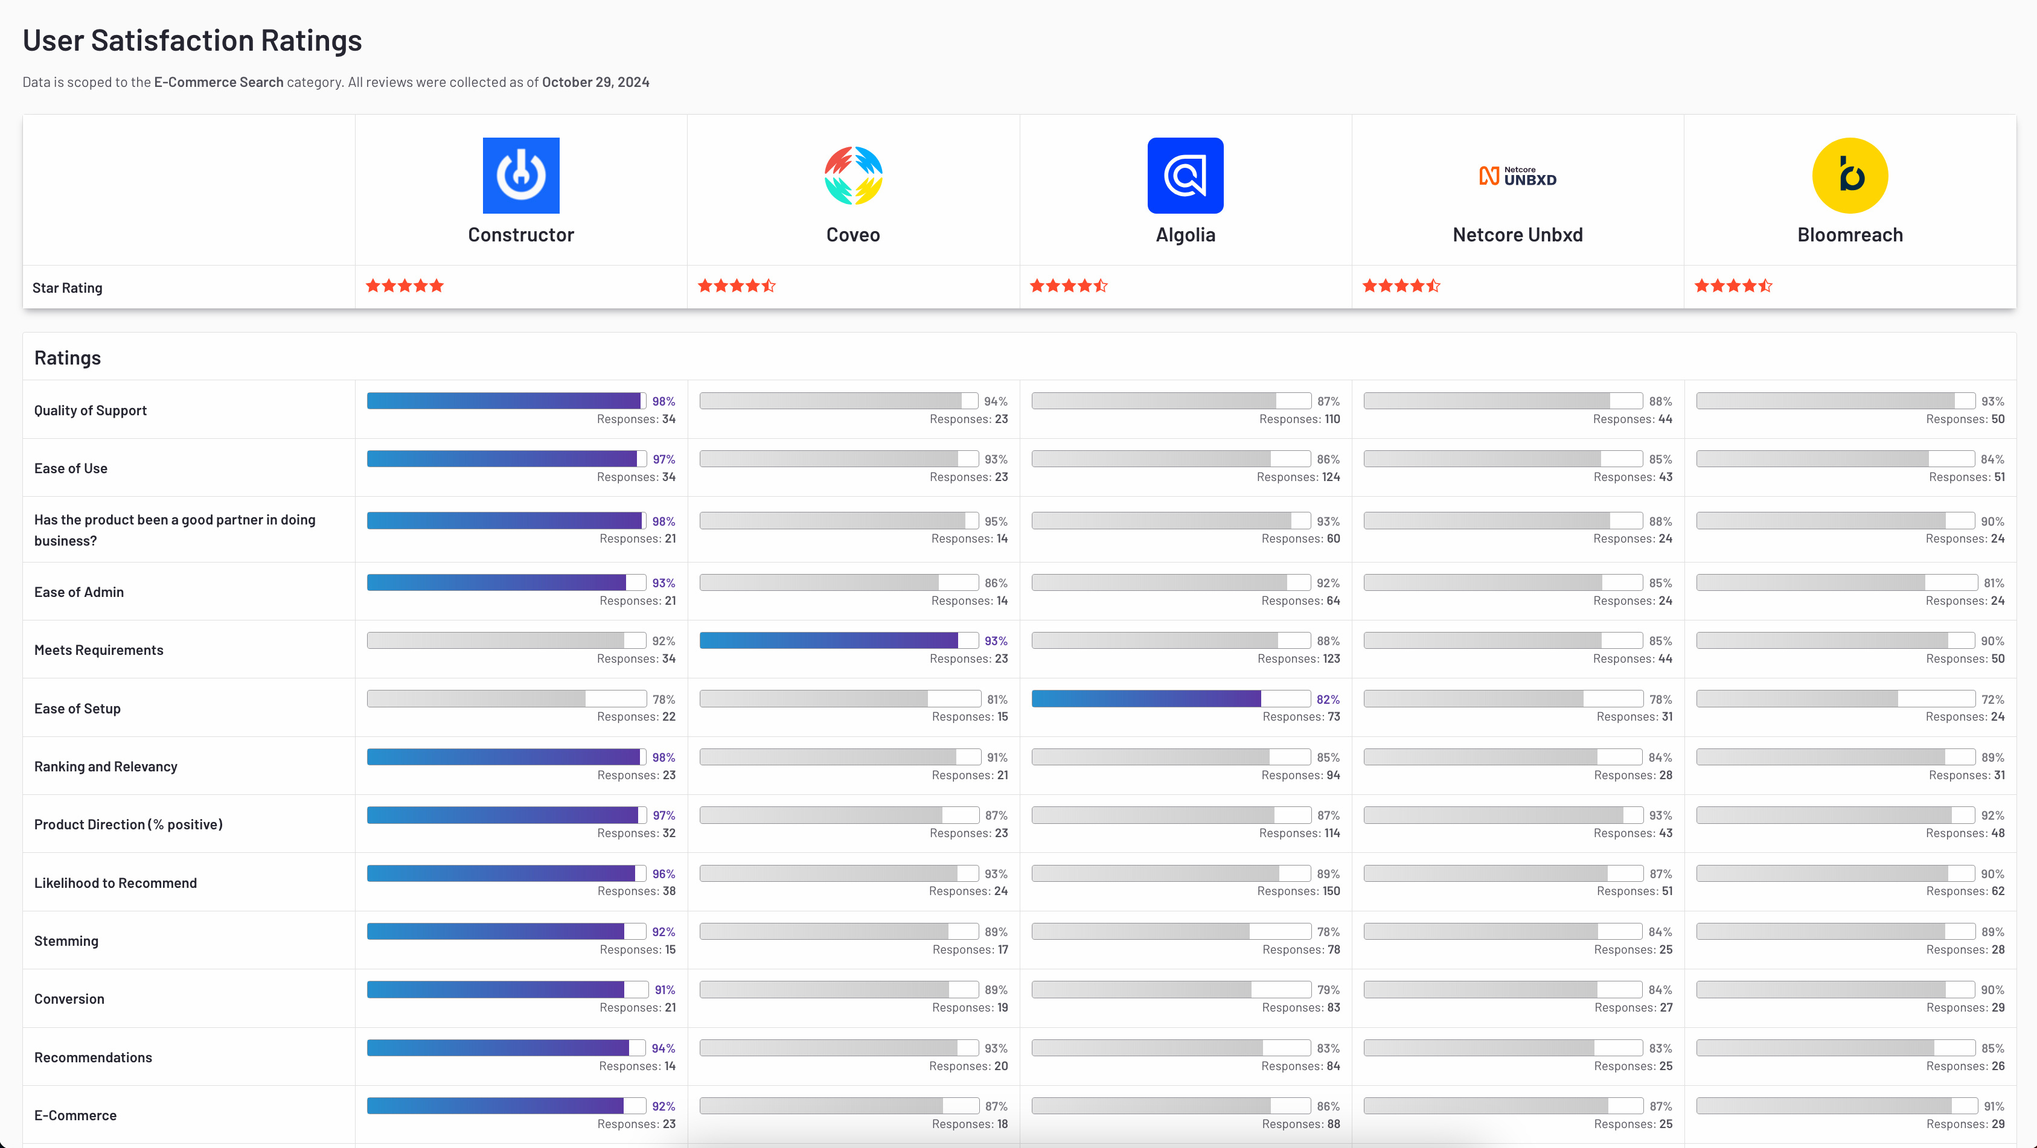
Task: Click the Meets Requirements row label
Action: coord(99,650)
